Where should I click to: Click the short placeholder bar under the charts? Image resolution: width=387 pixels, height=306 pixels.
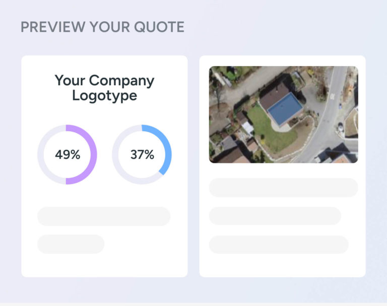coord(71,244)
